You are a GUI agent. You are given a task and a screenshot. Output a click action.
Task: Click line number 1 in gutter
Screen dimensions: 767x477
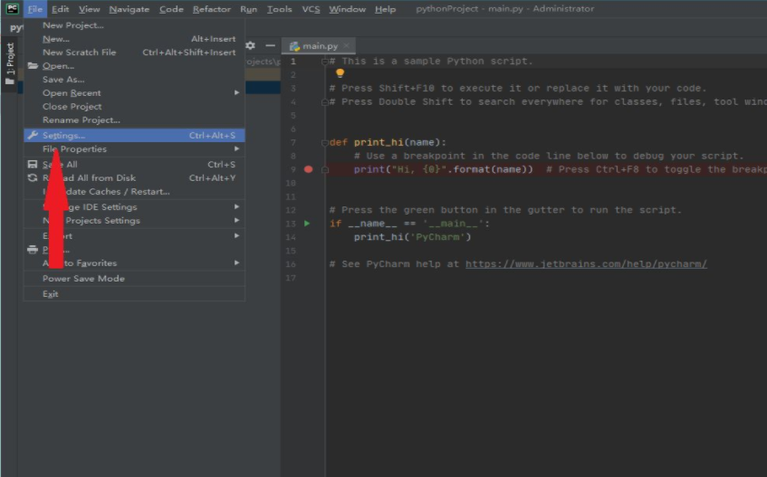coord(293,61)
